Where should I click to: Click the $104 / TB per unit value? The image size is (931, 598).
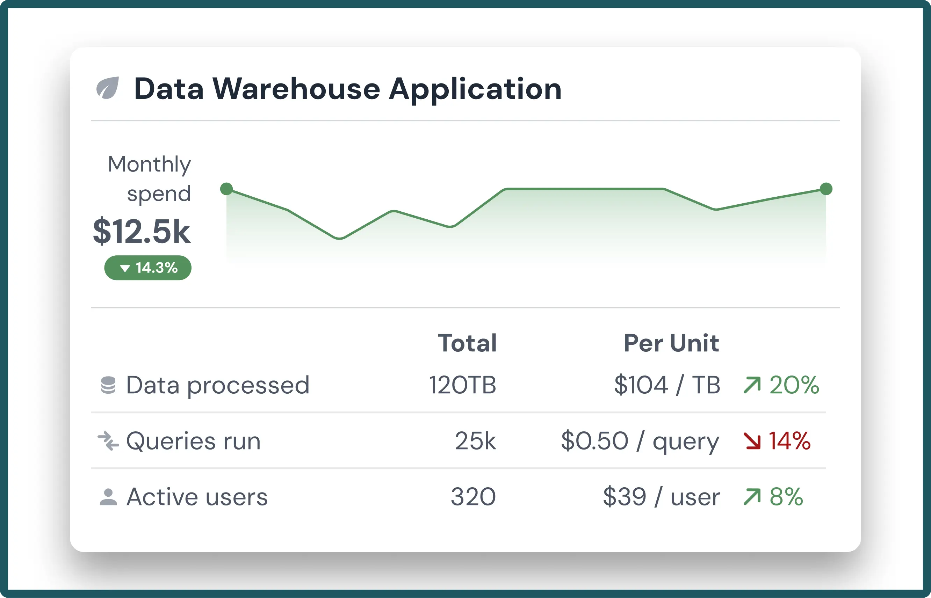667,385
